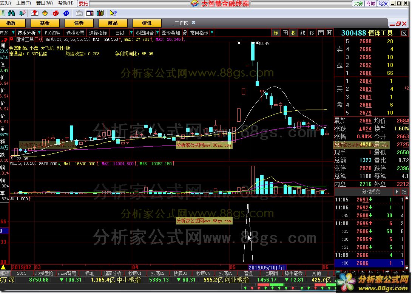Viewport: 412px width, 294px height.
Task: Click the 大智慧 logo icon in title bar
Action: [x=195, y=3]
